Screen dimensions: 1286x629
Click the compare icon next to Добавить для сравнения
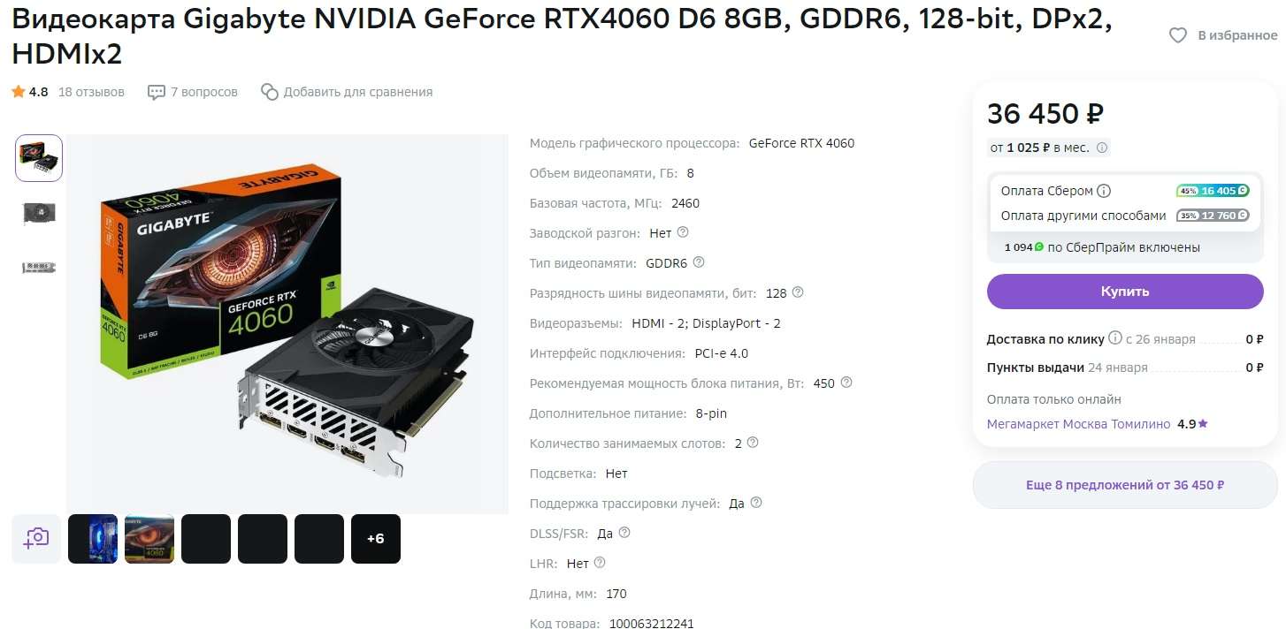pos(270,92)
